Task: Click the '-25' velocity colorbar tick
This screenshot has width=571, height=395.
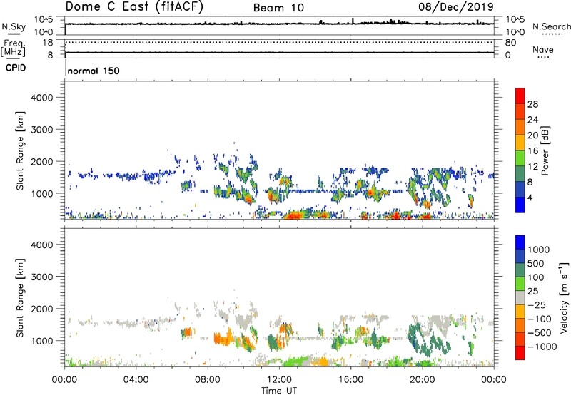Action: [x=537, y=304]
